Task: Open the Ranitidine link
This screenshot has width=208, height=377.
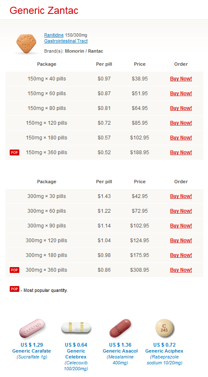Action: 54,35
